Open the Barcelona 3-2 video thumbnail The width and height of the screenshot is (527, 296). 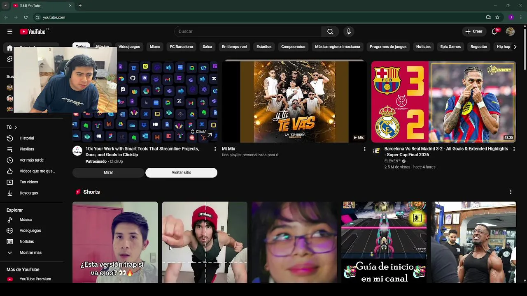(443, 102)
